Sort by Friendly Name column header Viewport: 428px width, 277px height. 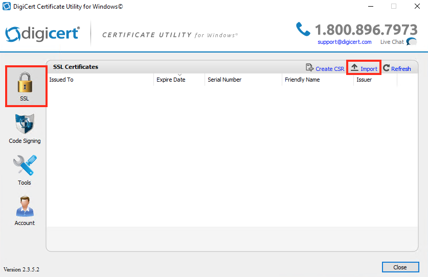302,80
